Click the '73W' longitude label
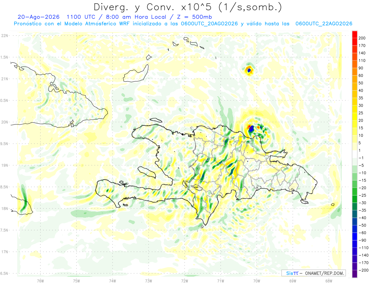This screenshot has height=285, width=369. point(149,281)
